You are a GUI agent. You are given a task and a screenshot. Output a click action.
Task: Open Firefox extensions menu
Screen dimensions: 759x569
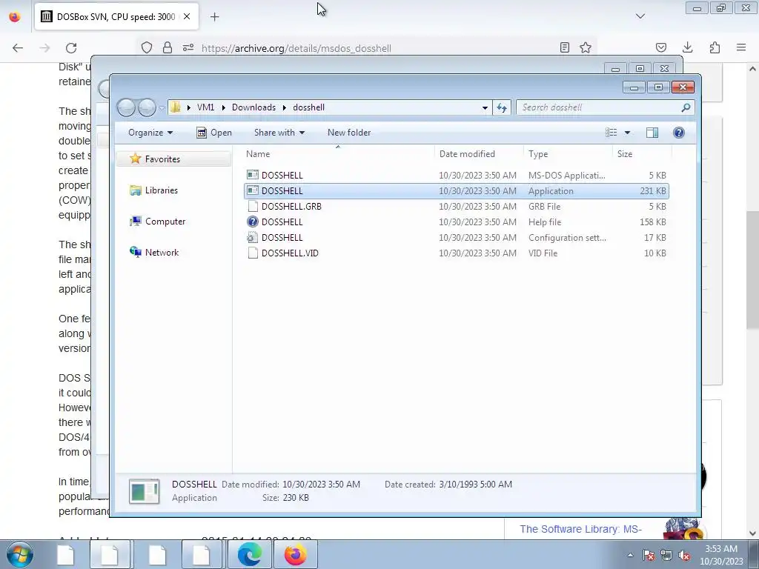click(x=715, y=47)
